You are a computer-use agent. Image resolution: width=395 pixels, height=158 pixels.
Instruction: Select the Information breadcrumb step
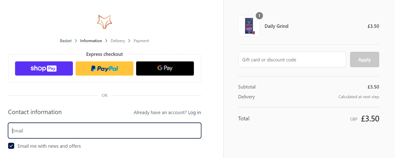tap(91, 41)
